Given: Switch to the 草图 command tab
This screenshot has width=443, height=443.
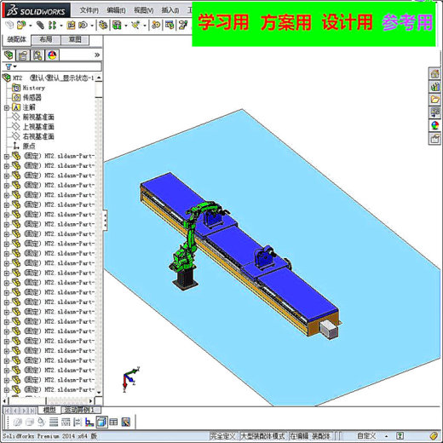Looking at the screenshot, I should point(75,39).
